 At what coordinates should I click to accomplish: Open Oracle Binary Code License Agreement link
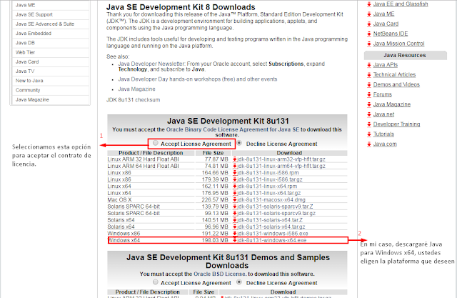pos(233,129)
